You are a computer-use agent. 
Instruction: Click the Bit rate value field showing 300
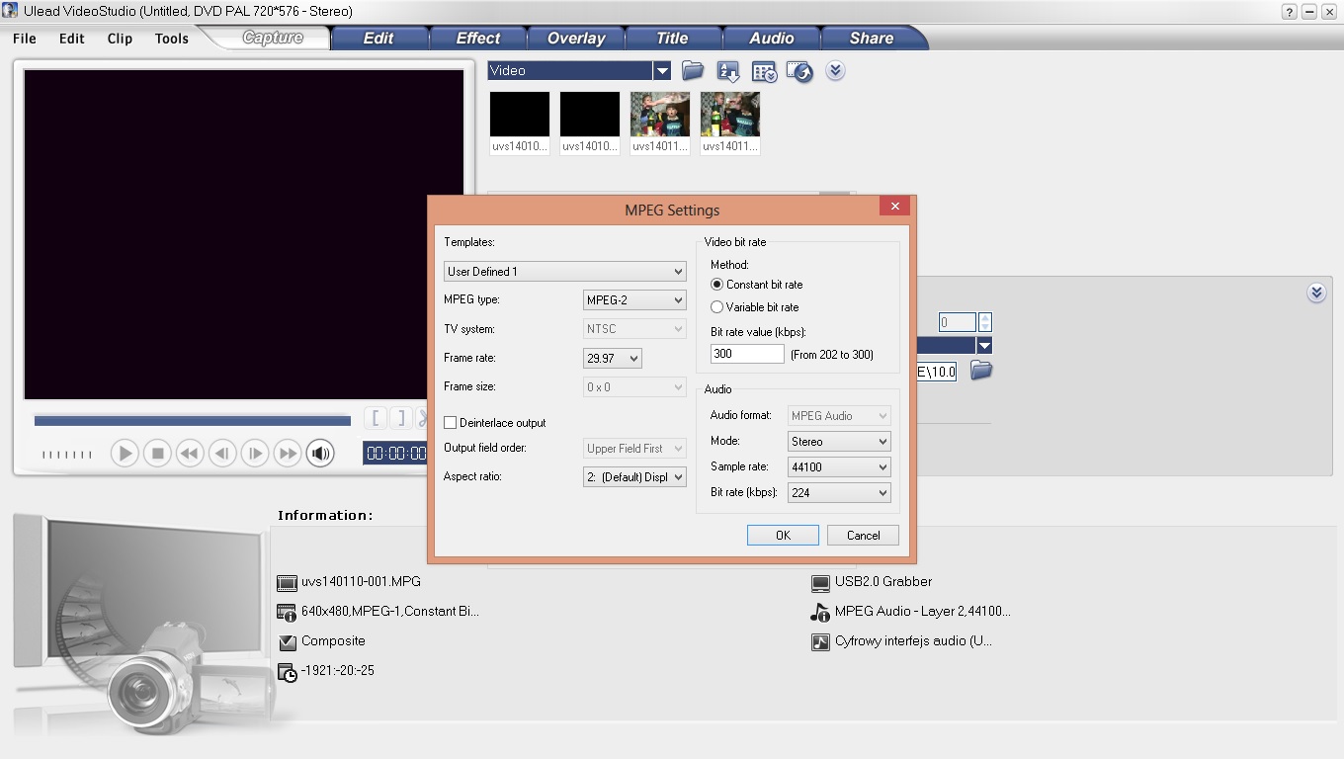(747, 354)
